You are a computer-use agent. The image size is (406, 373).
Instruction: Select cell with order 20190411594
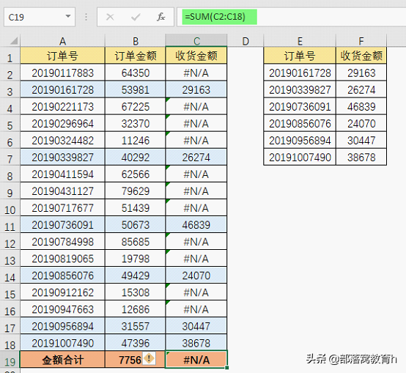pos(63,174)
